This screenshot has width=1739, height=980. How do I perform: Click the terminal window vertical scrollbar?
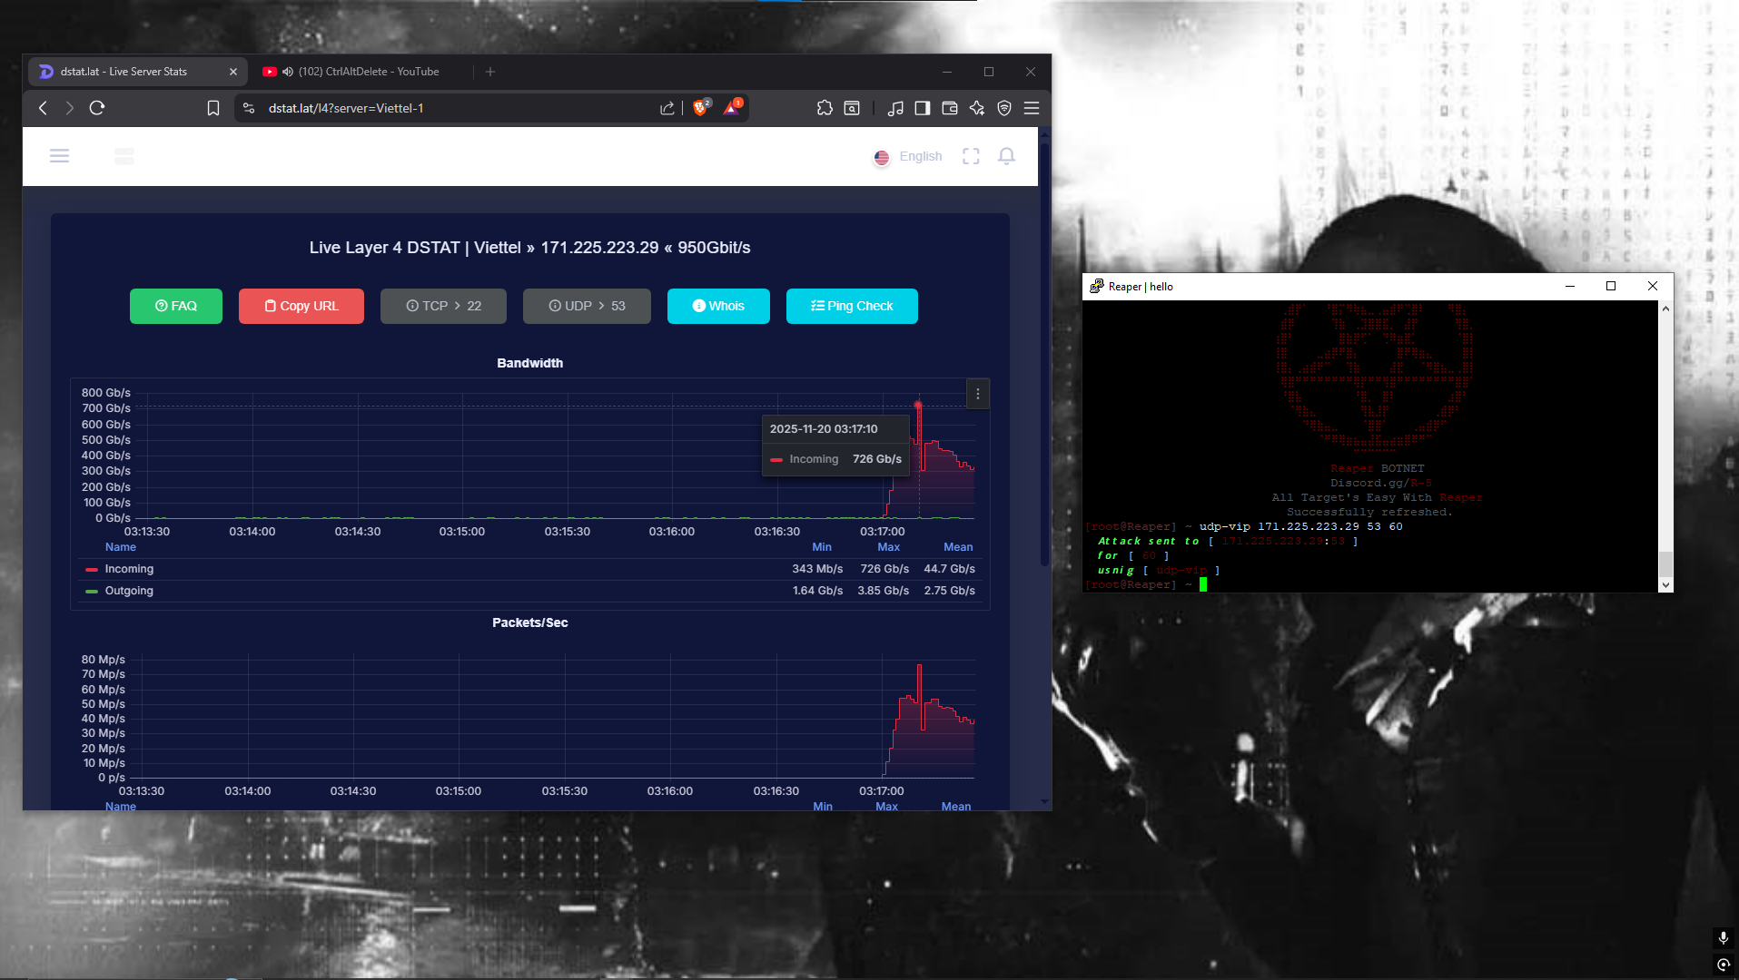coord(1665,563)
